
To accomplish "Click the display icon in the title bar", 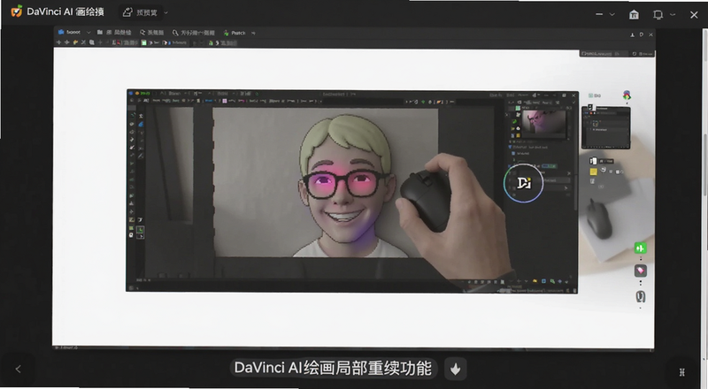I will 658,14.
